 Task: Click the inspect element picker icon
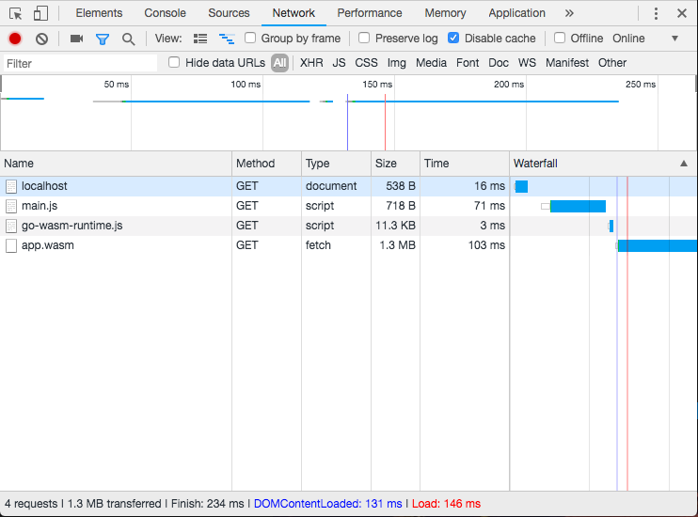tap(16, 13)
